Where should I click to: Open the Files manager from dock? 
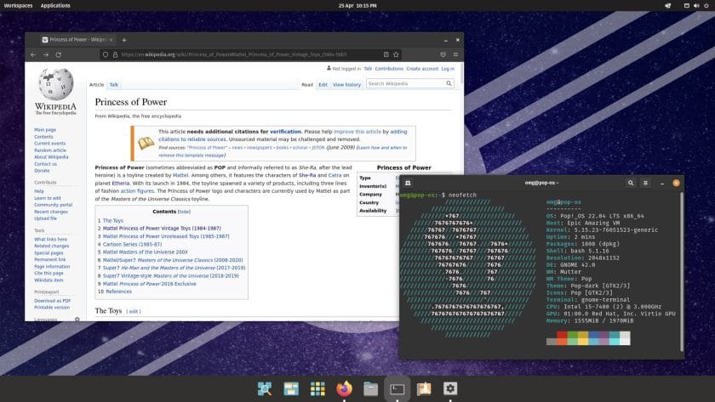tap(371, 388)
